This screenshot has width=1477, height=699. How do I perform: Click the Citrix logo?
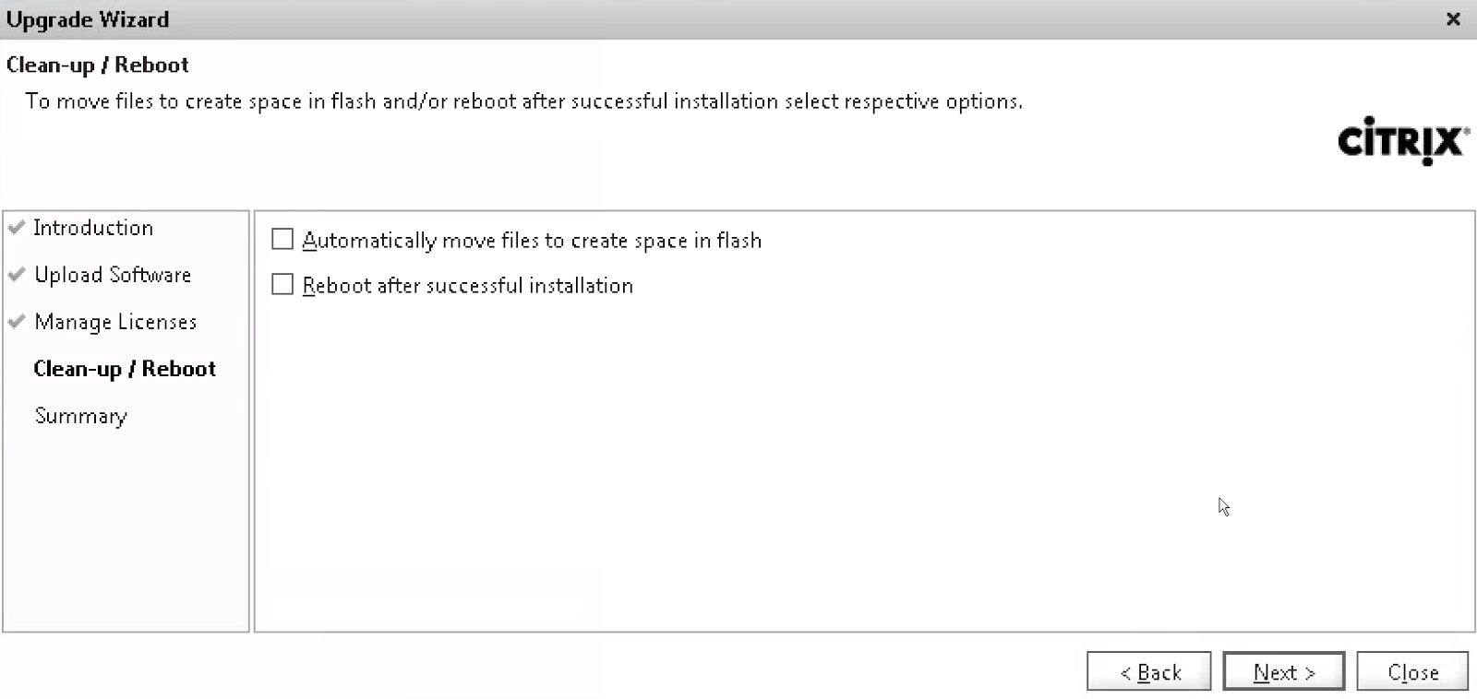tap(1402, 141)
